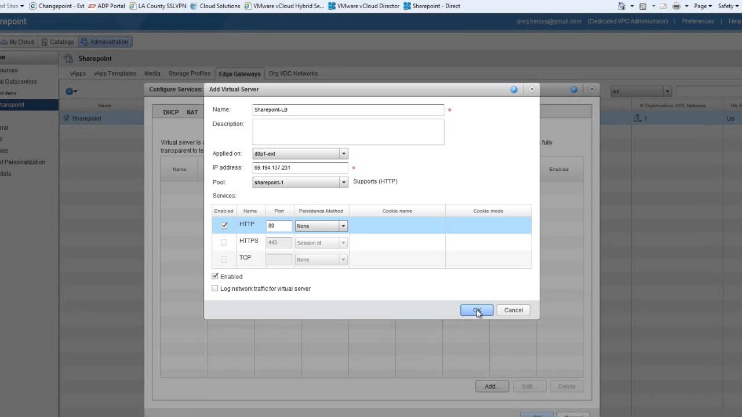Open the Sharepoint - Direct bookmark
The height and width of the screenshot is (417, 742).
point(432,6)
